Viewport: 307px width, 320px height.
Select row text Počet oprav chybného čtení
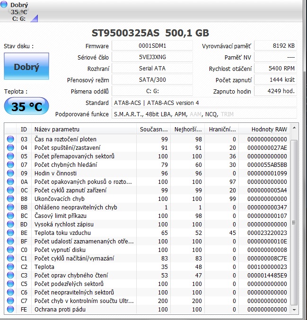tap(71, 275)
